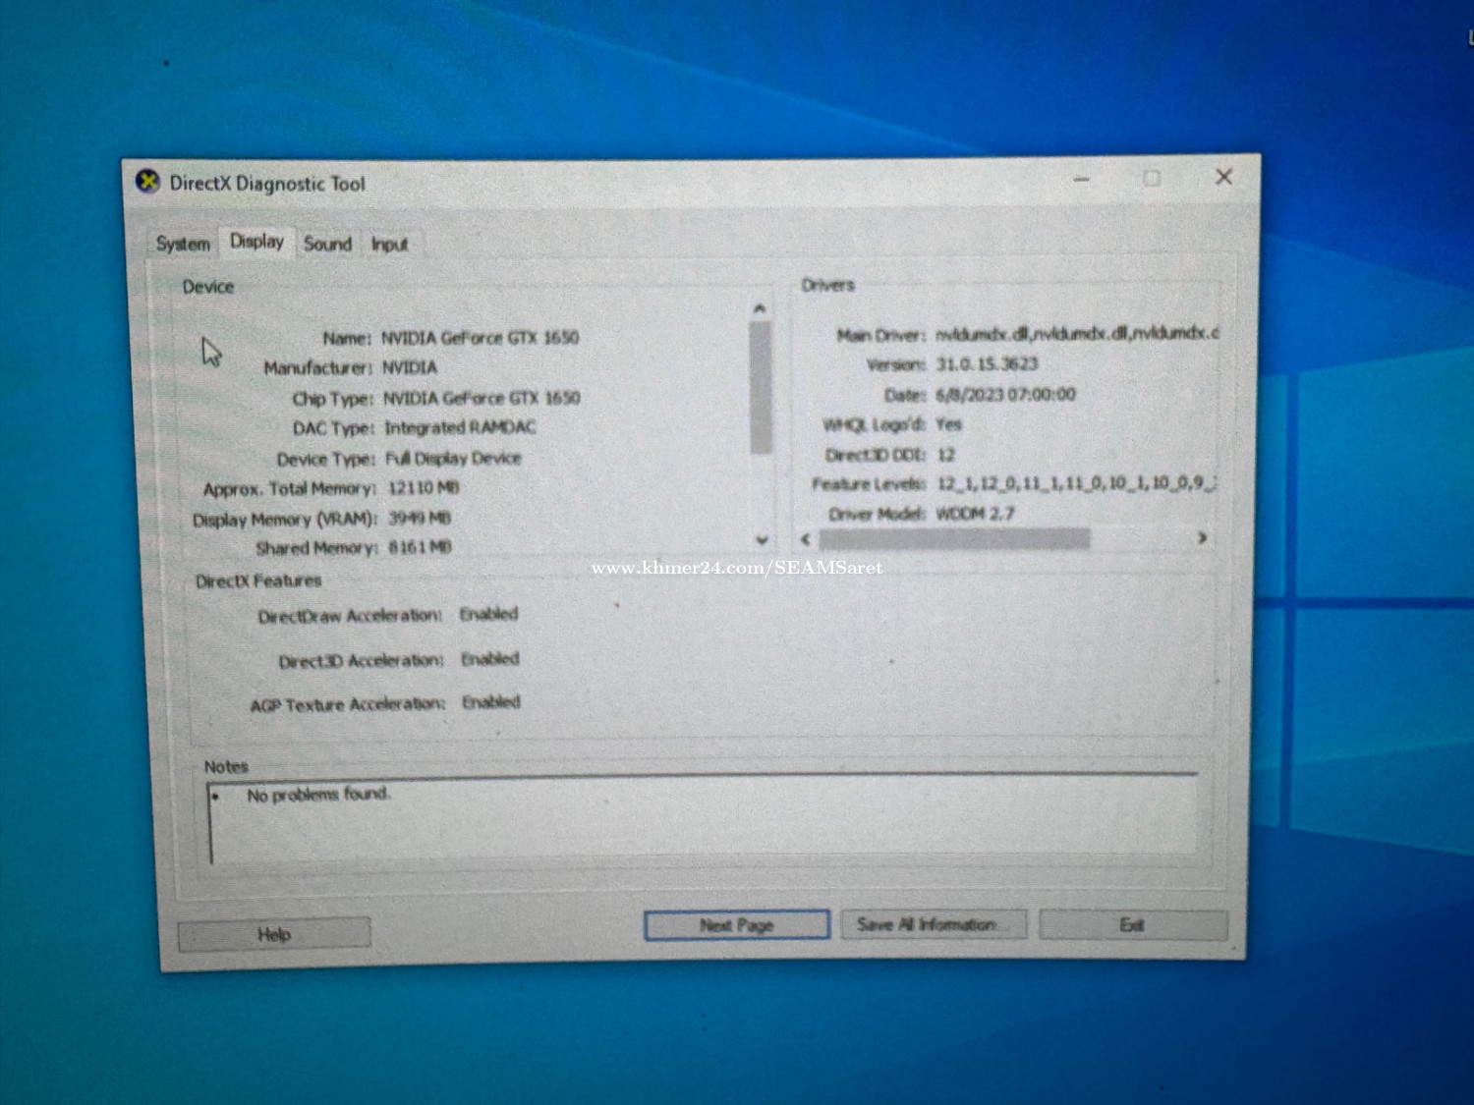Click Drivers panel scroll left arrow
The height and width of the screenshot is (1105, 1474).
point(806,538)
